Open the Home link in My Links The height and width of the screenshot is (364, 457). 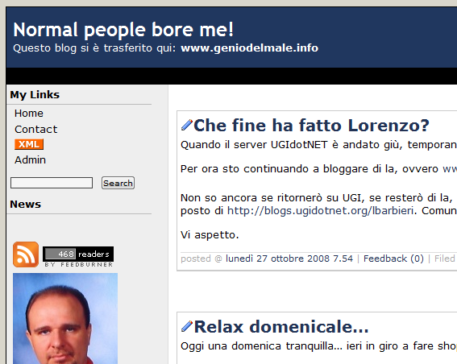pos(29,113)
